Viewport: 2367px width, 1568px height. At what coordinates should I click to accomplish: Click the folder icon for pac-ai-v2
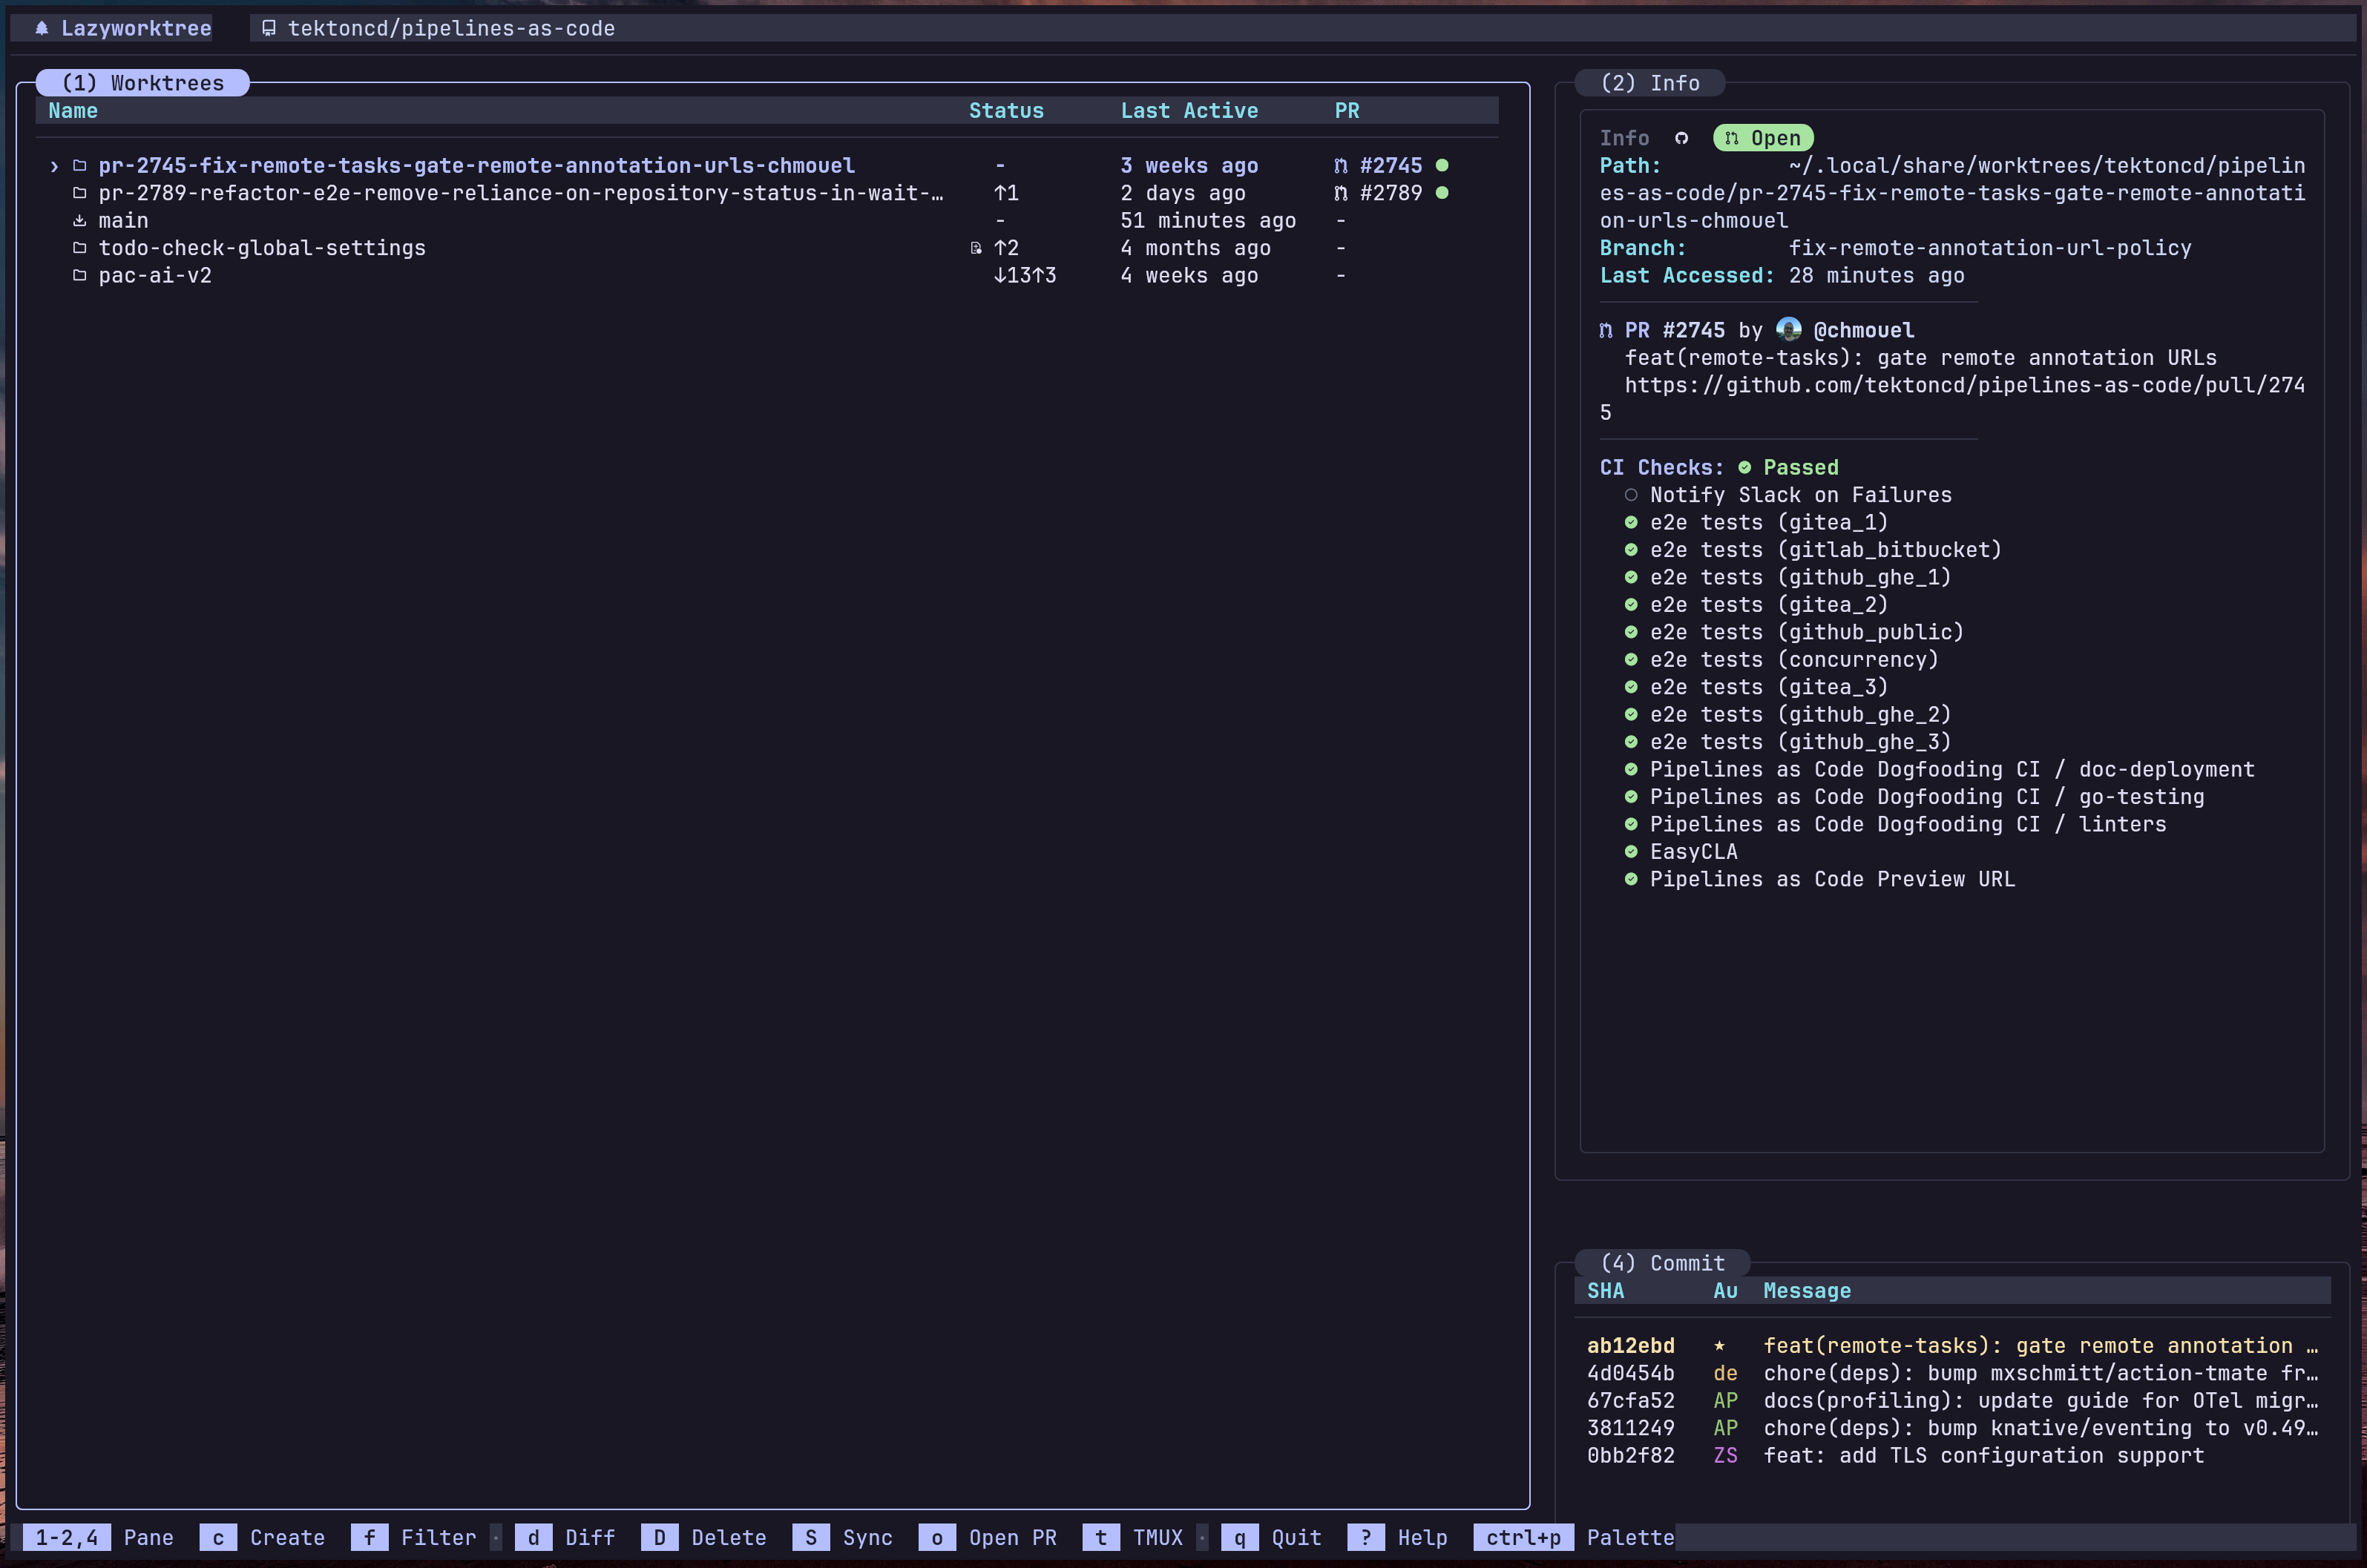coord(79,275)
